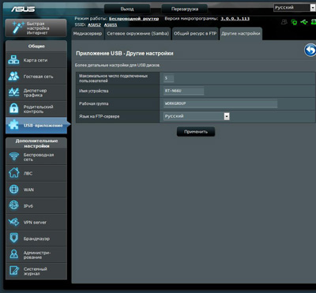This screenshot has height=293, width=316.
Task: Click the Перезагрузка reboot button
Action: click(184, 9)
